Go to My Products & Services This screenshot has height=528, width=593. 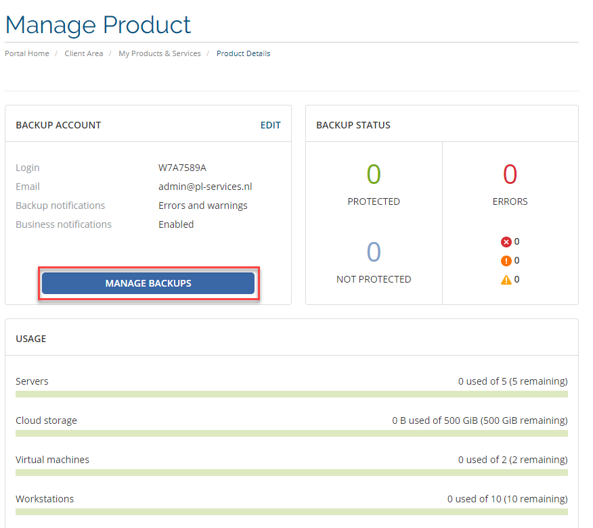click(x=159, y=53)
